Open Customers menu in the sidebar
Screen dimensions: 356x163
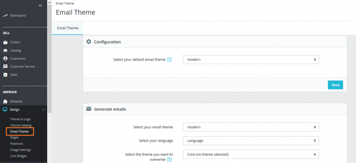point(18,58)
